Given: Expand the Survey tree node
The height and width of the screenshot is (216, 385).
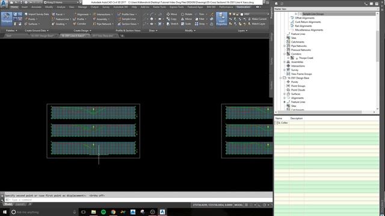Looking at the screenshot, I should click(285, 70).
